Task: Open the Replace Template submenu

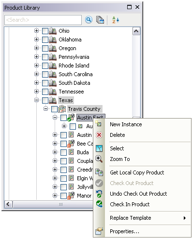Action: pos(142,218)
